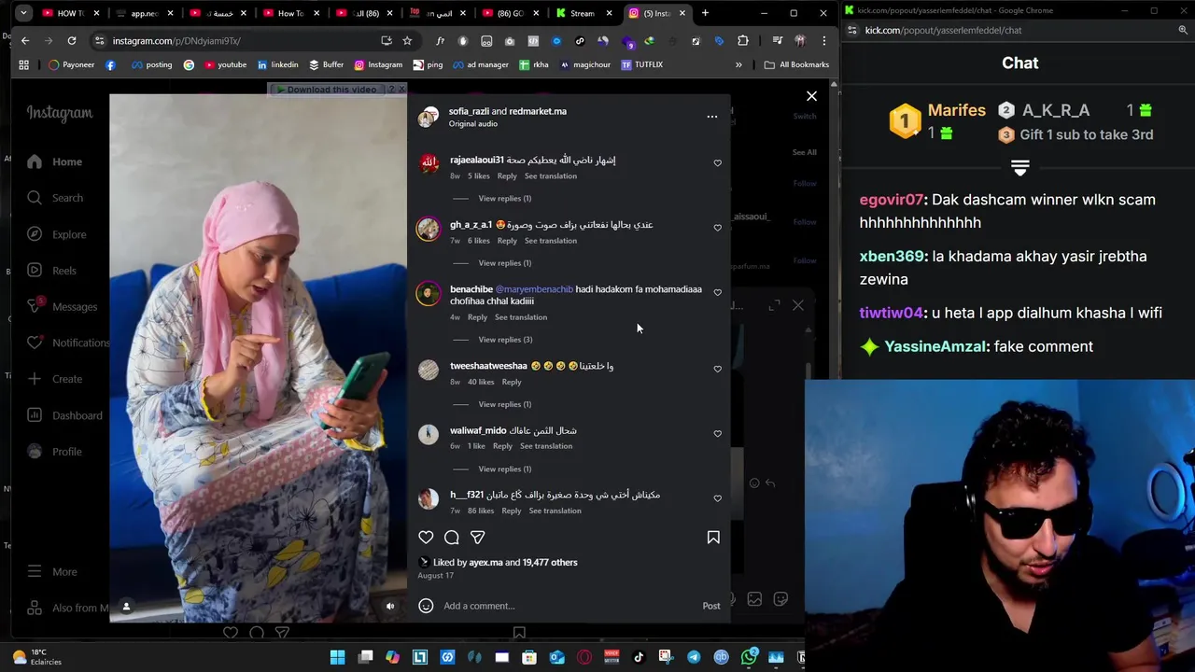Viewport: 1195px width, 672px height.
Task: Open All Bookmarks folder
Action: click(796, 64)
